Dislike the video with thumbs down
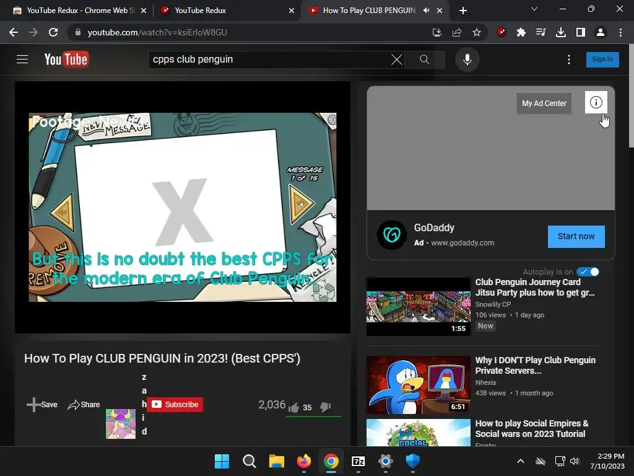Screen dimensions: 634x476 [x=326, y=407]
